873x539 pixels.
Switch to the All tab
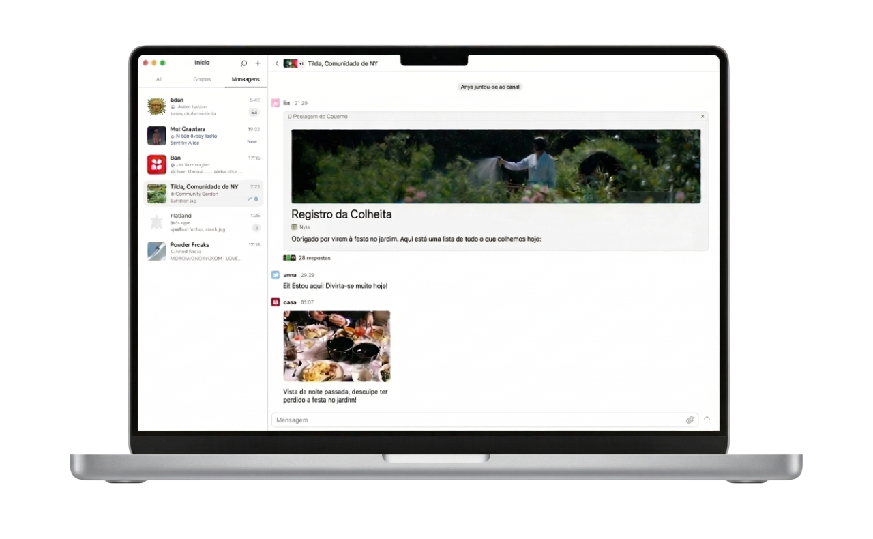[159, 79]
